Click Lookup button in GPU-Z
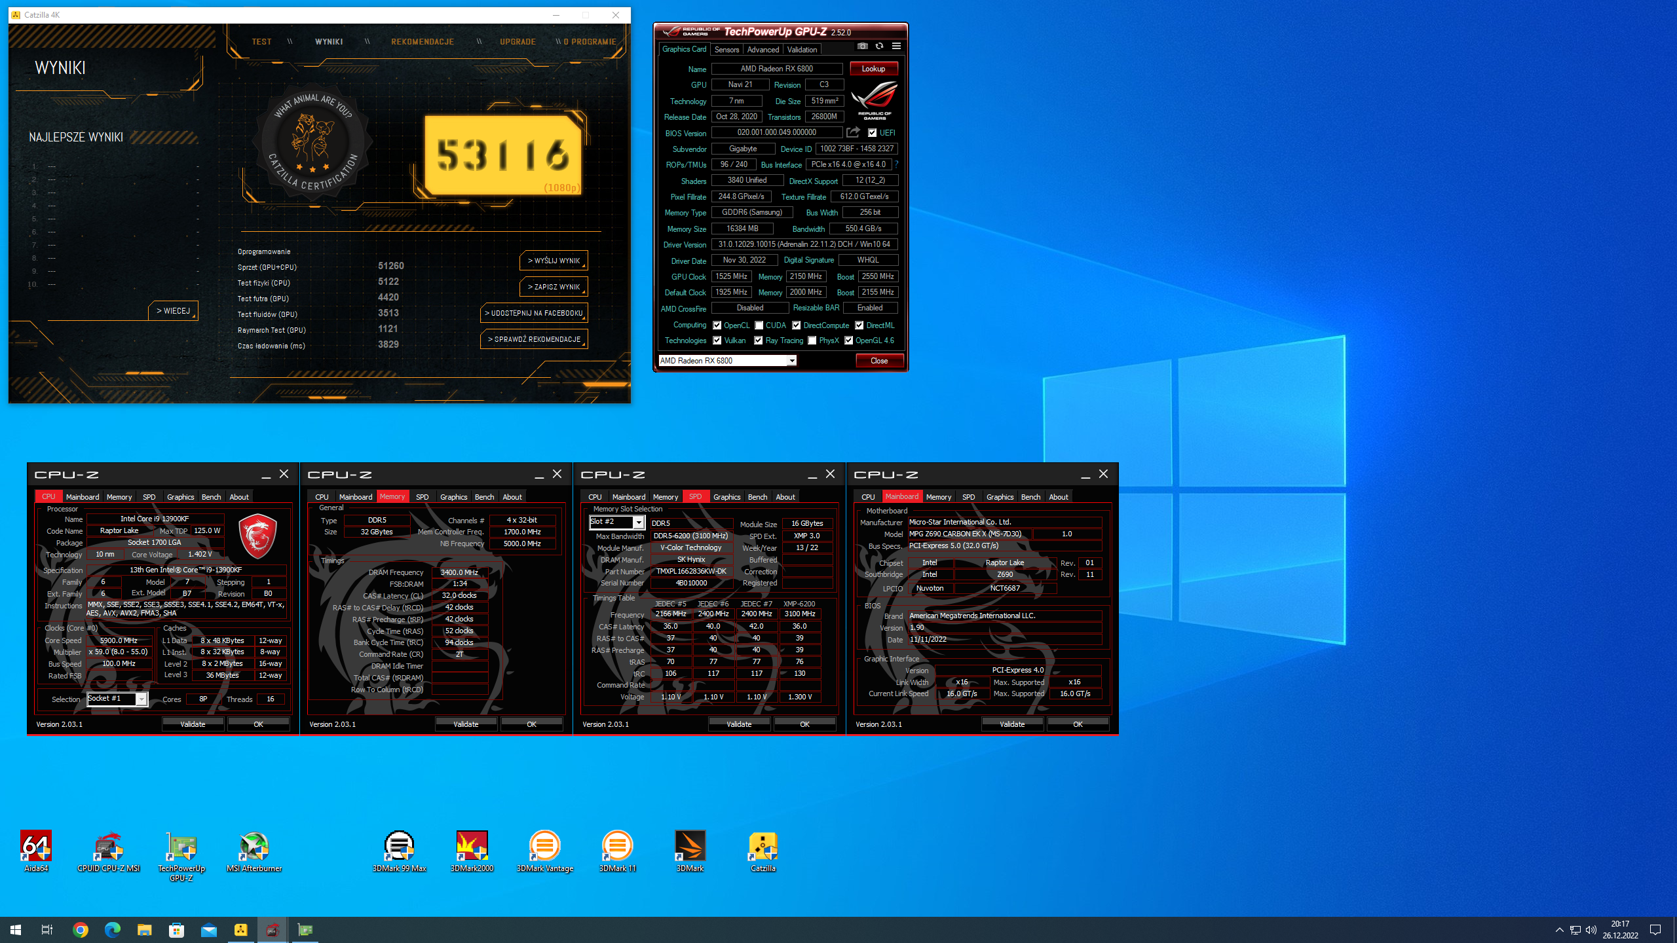Image resolution: width=1677 pixels, height=943 pixels. coord(873,69)
